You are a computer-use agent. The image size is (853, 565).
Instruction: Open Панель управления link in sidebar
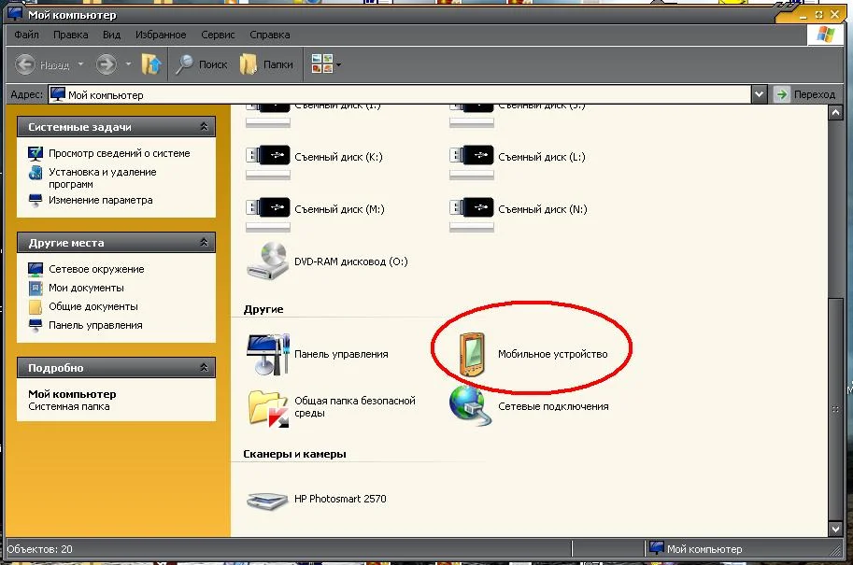click(x=95, y=325)
